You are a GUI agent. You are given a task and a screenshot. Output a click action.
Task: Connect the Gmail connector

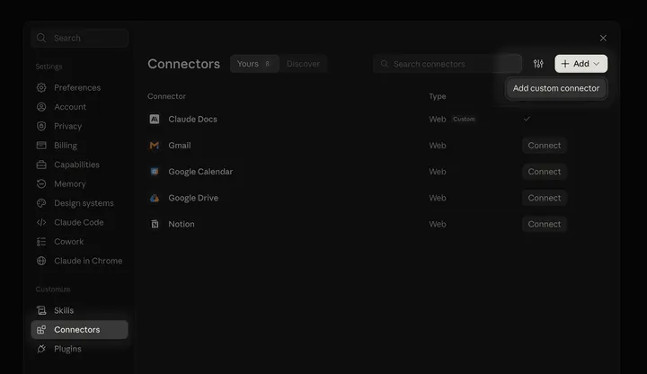point(545,146)
